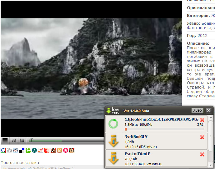This screenshot has width=215, height=169.
Task: Share via orange B icon
Action: [59, 150]
